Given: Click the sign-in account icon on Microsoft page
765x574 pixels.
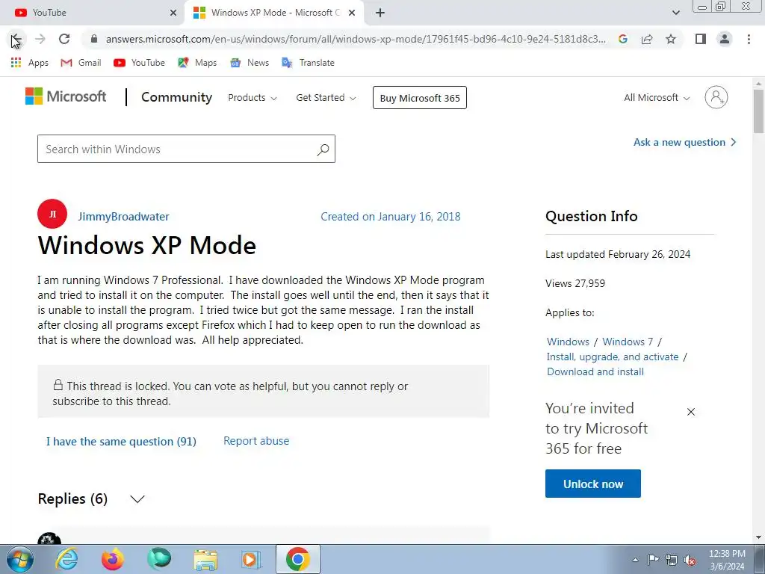Looking at the screenshot, I should [716, 97].
